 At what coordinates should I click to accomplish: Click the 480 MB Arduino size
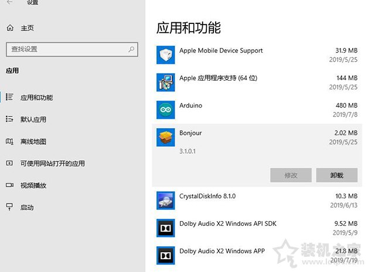coord(346,105)
